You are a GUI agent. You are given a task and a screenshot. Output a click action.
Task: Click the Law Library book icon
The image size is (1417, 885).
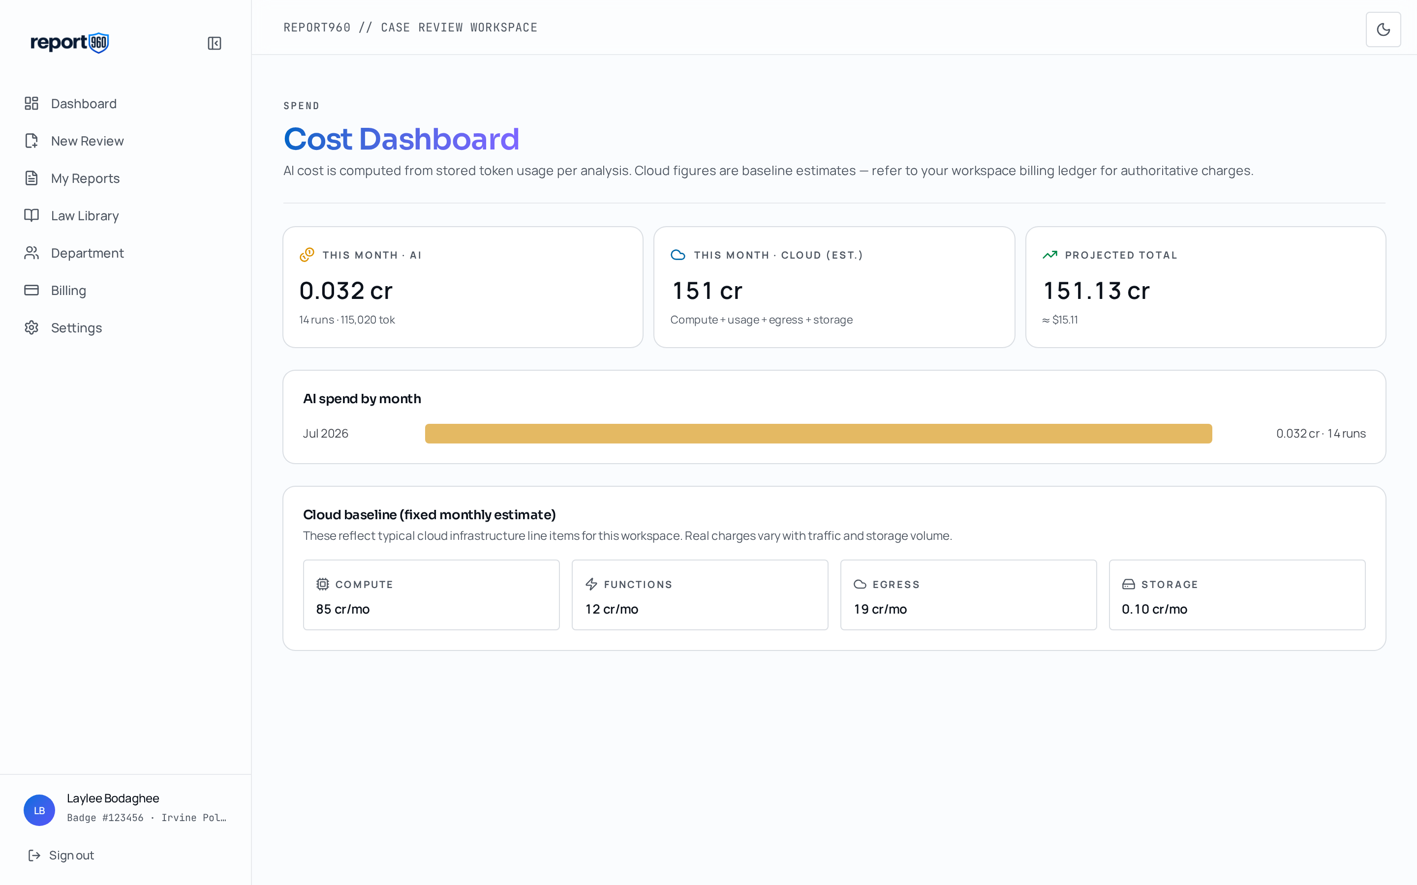pyautogui.click(x=31, y=215)
